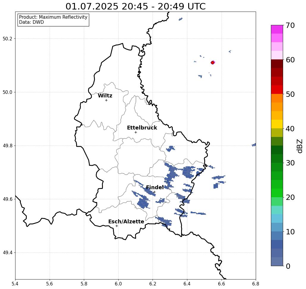
Task: Click the longitude label 5.6
Action: pos(50,284)
